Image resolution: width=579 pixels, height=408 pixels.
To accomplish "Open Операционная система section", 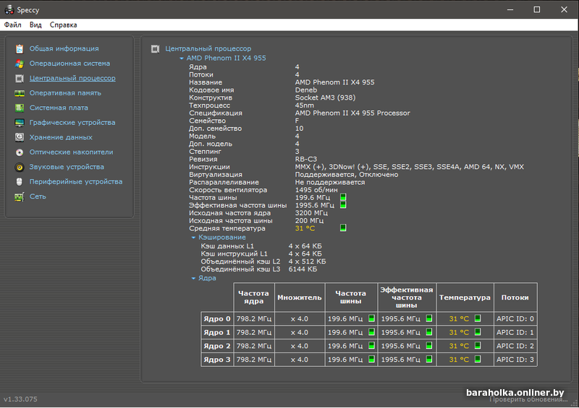I will 69,64.
